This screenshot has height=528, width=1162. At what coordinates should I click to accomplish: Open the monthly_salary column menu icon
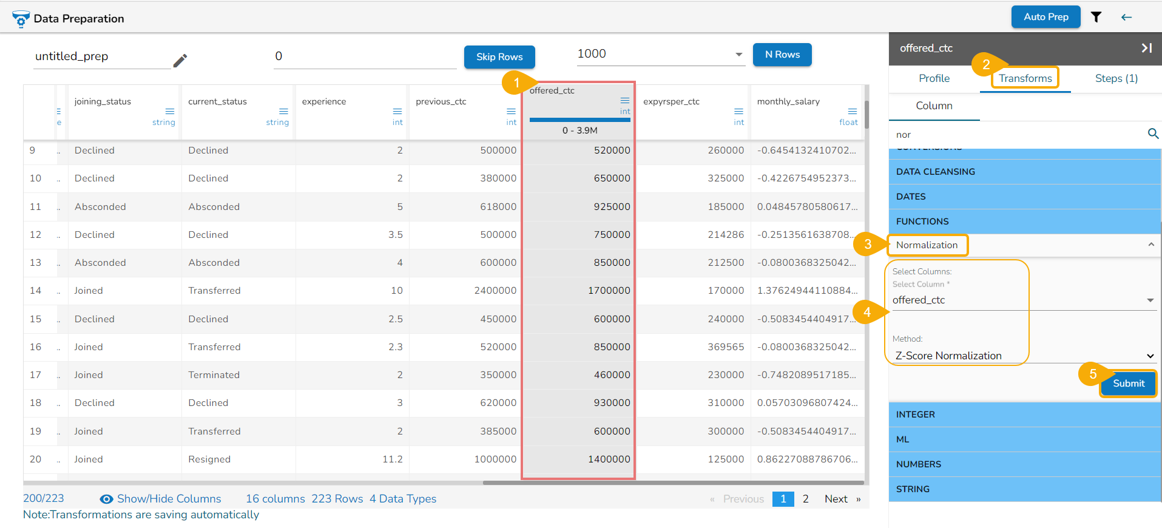pos(853,111)
